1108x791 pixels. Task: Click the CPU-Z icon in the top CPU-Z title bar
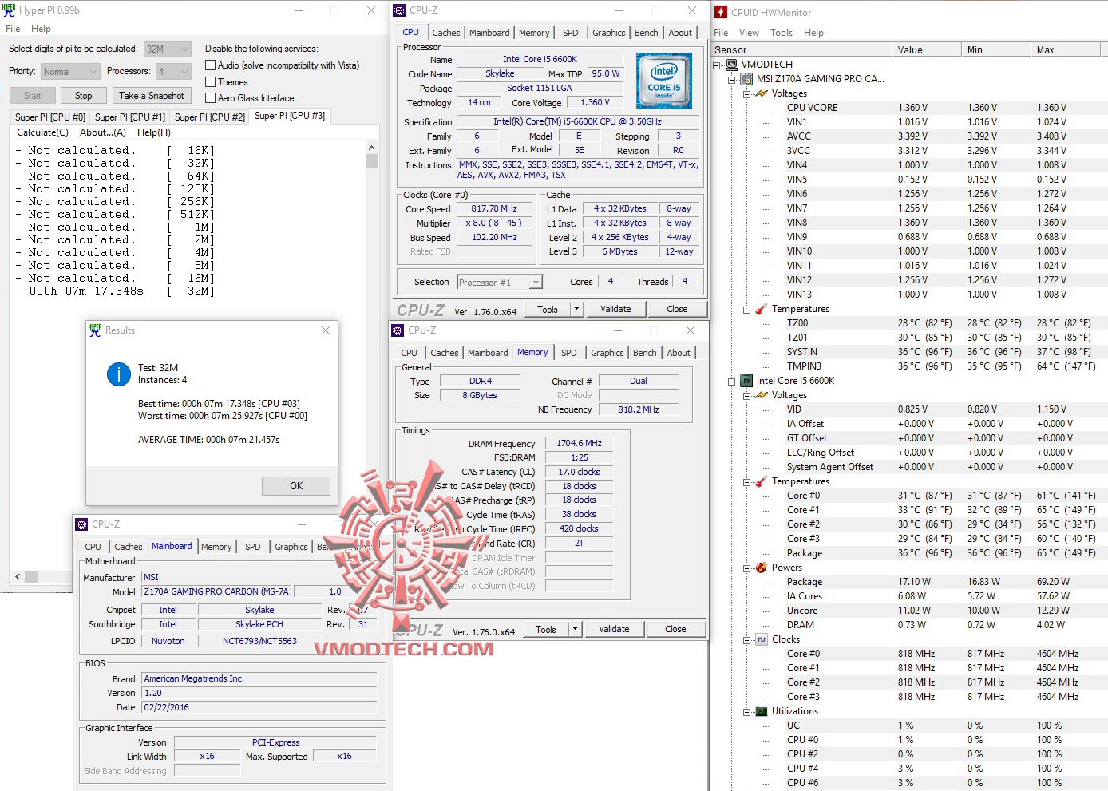coord(399,10)
